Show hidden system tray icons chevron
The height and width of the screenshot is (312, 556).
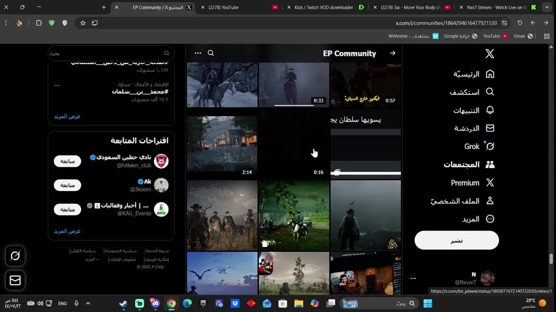(88, 303)
